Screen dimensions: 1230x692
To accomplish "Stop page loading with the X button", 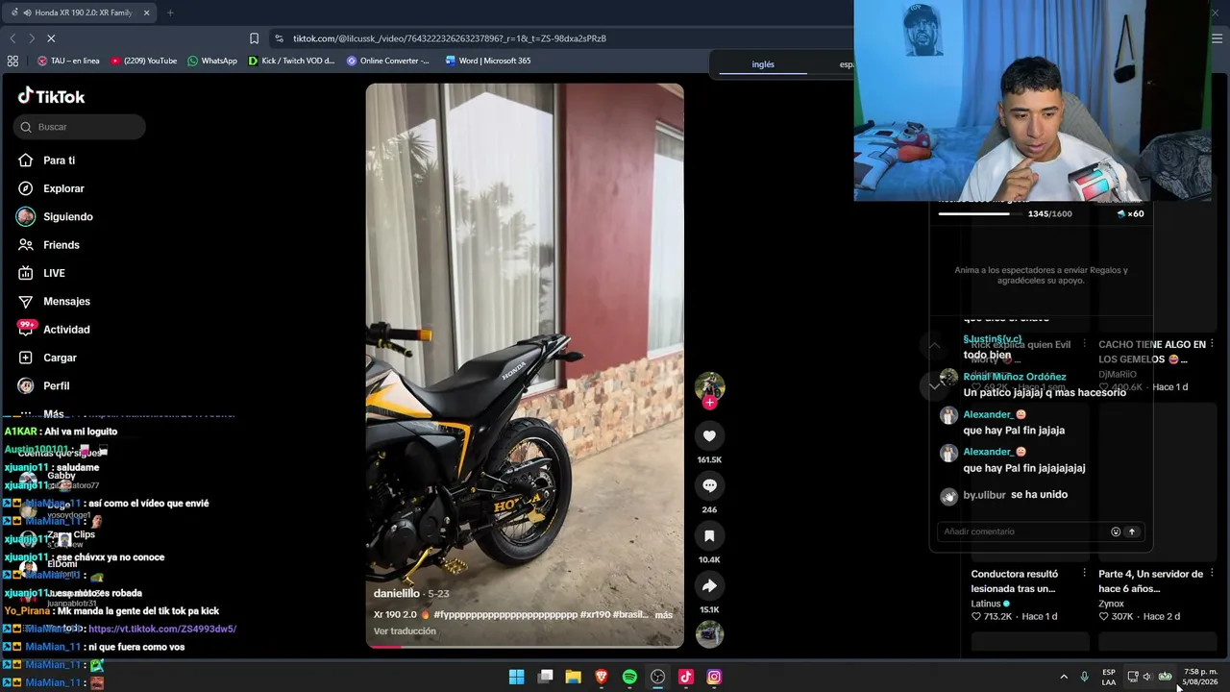I will (x=51, y=38).
